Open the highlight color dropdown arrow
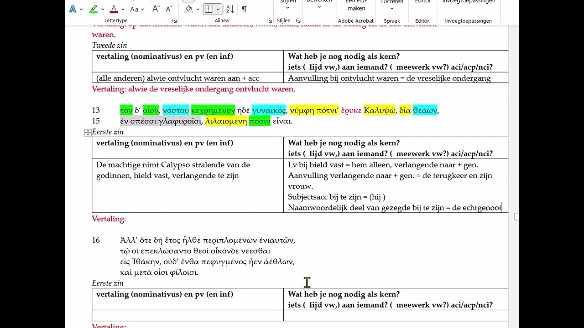The height and width of the screenshot is (328, 584). point(103,10)
